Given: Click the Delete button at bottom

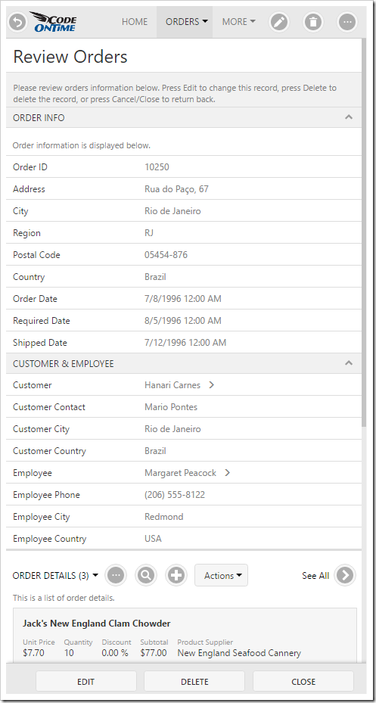Looking at the screenshot, I should tap(194, 682).
